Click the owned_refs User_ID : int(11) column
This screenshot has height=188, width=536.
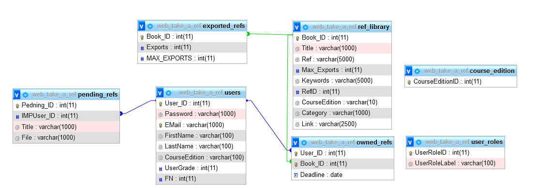click(x=342, y=153)
